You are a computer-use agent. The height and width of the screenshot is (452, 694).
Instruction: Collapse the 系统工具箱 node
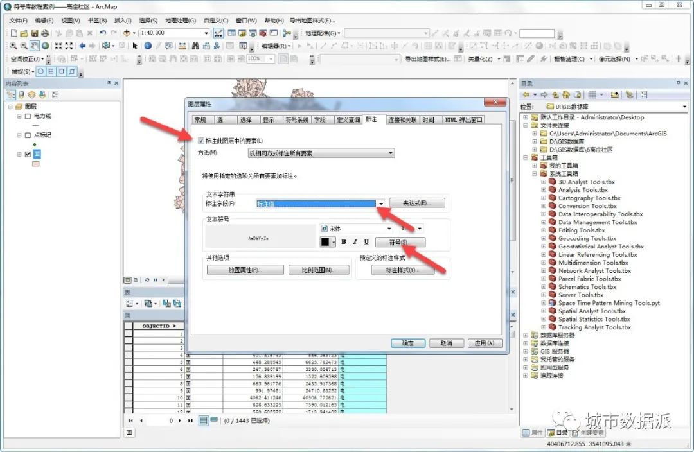point(535,173)
